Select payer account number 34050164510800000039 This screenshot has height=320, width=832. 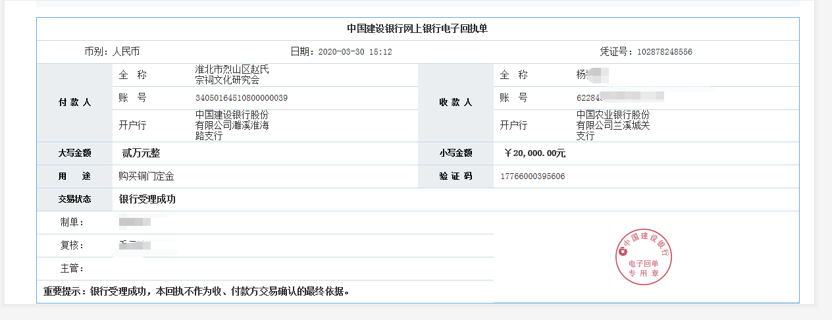click(x=242, y=98)
